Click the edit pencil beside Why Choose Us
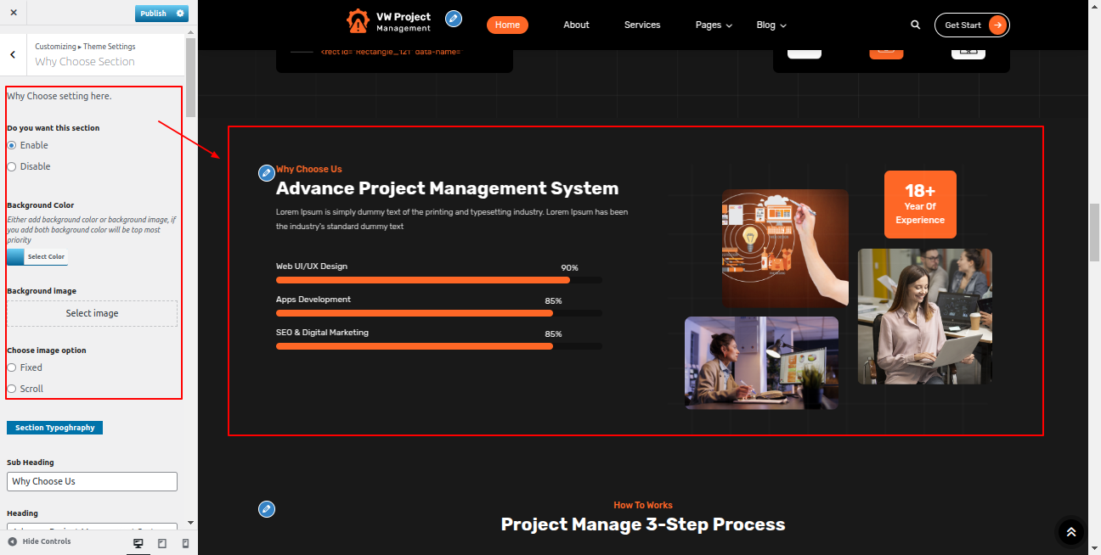Screen dimensions: 1101x555 (x=266, y=173)
